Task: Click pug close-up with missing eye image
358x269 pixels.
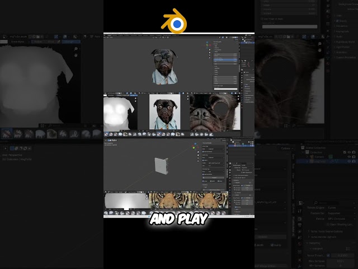Action: coord(215,113)
